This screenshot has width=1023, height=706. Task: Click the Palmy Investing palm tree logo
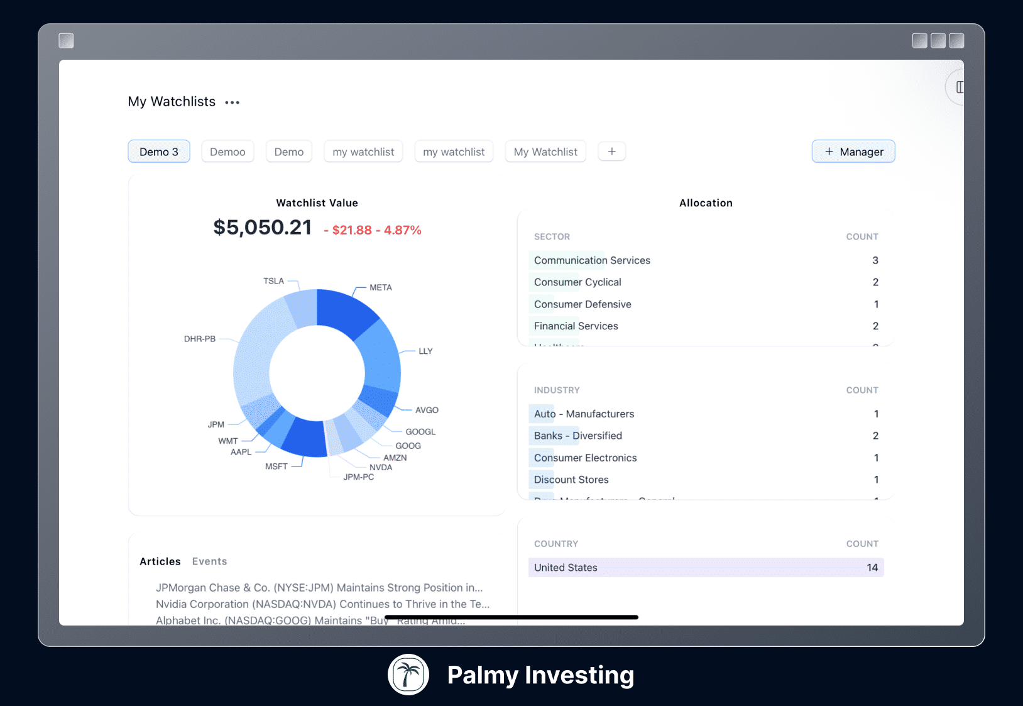408,675
